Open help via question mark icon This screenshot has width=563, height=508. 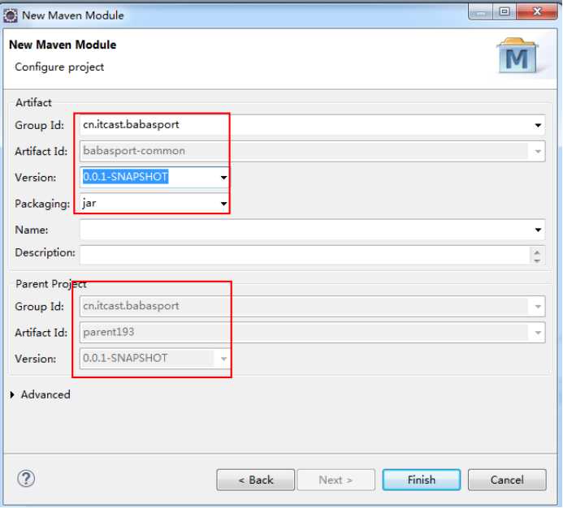[x=26, y=478]
